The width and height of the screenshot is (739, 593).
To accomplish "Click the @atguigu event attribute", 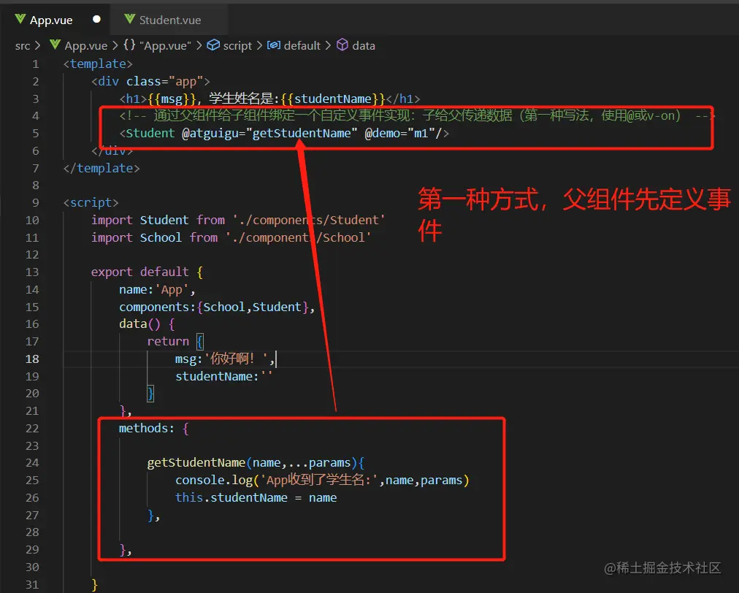I will [210, 134].
